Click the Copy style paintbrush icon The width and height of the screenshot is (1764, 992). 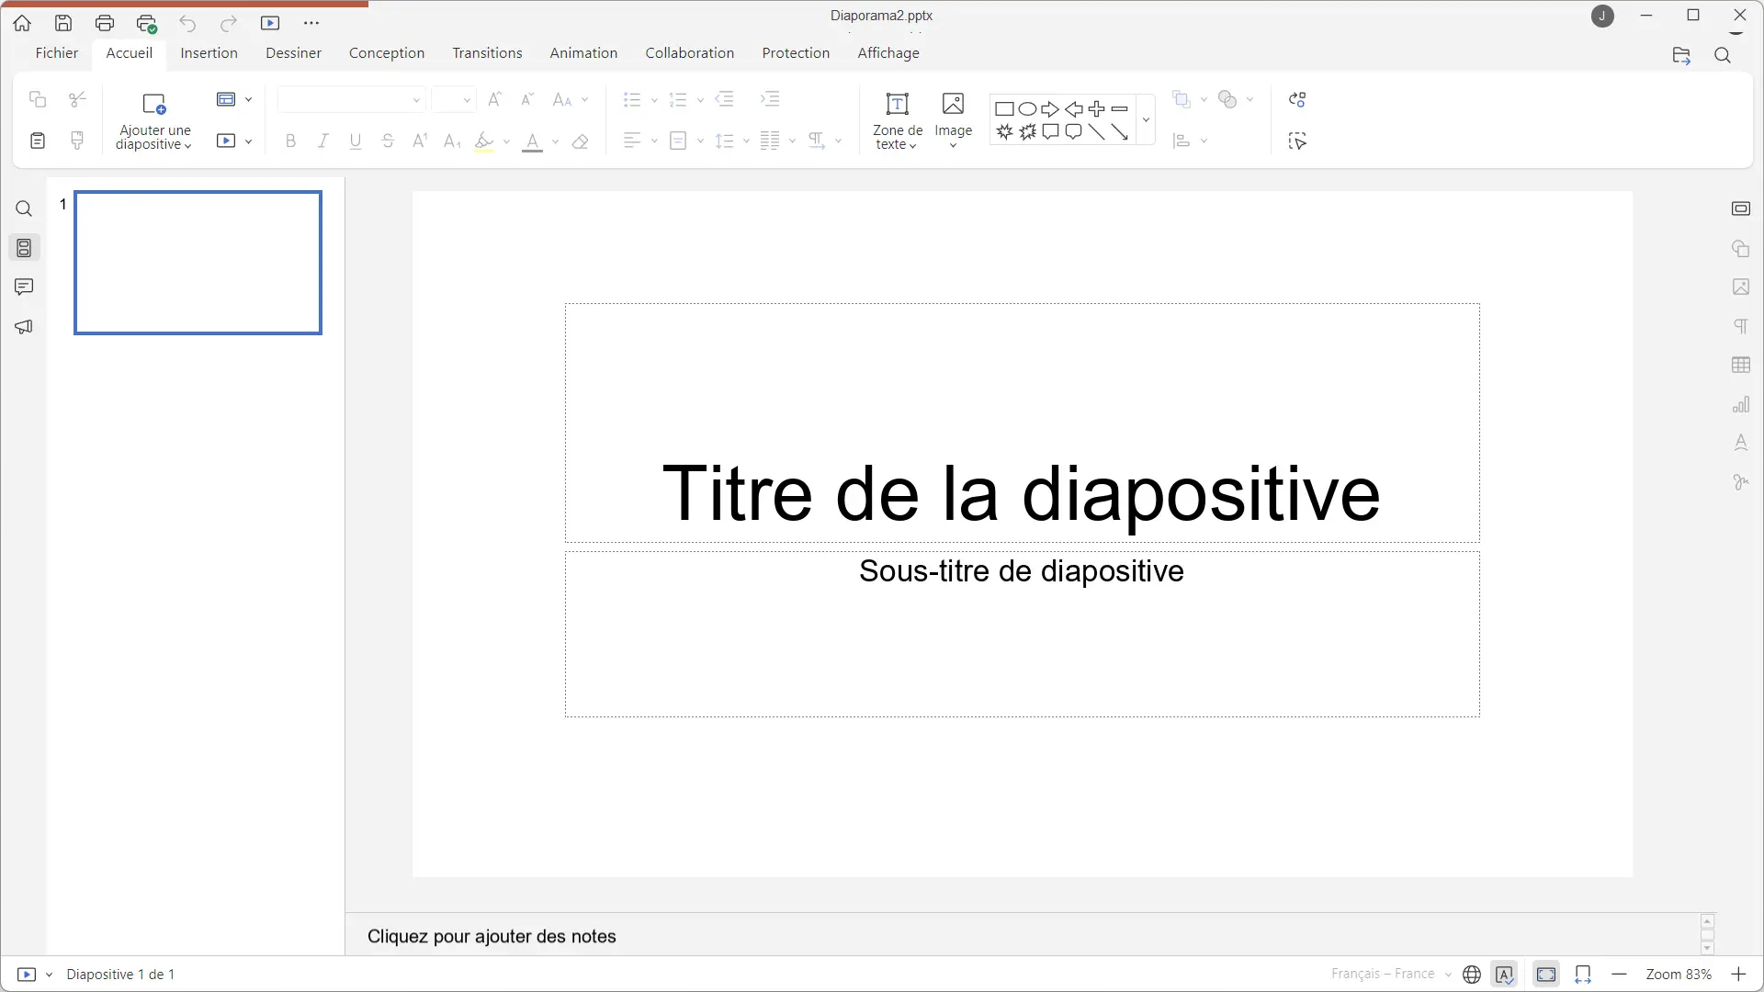(x=77, y=141)
